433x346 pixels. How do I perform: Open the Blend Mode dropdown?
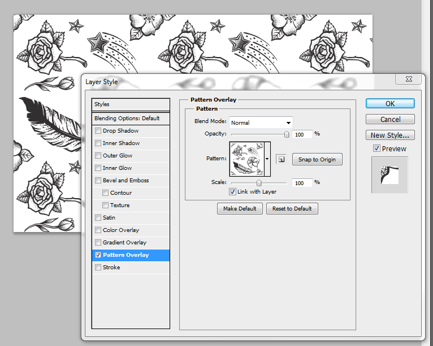[x=261, y=122]
